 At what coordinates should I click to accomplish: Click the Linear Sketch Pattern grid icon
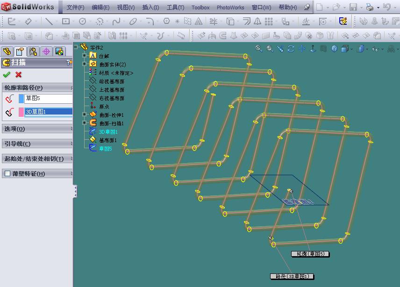pos(268,22)
